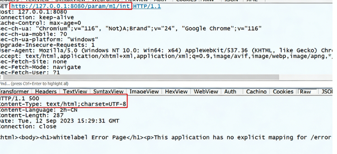Select the response HexView tab beside WebView
Image resolution: width=337 pixels, height=154 pixels.
tap(176, 92)
